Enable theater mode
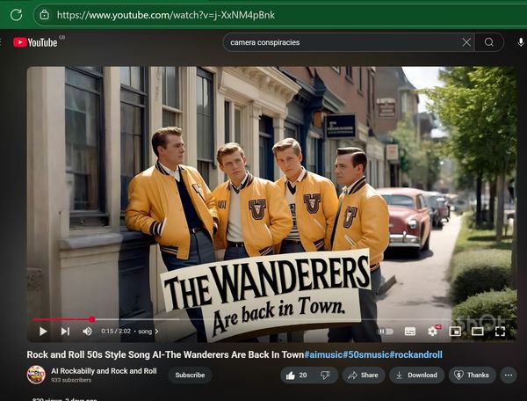This screenshot has height=401, width=527. coord(477,332)
